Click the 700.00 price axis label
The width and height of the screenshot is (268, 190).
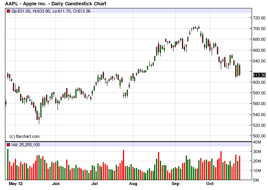click(259, 29)
